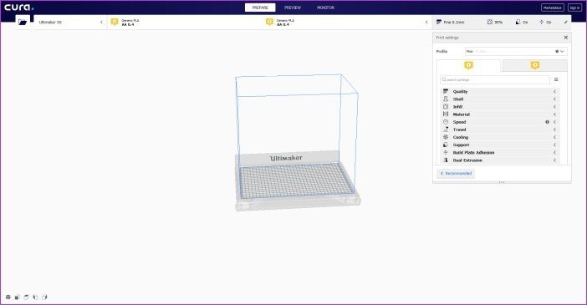Click the Dual Extrusion icon
The width and height of the screenshot is (587, 305).
coord(446,160)
